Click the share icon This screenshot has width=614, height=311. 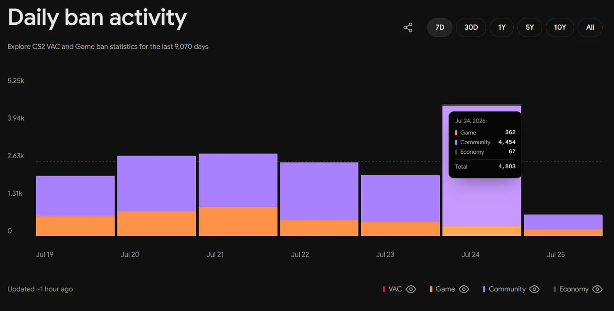pyautogui.click(x=408, y=27)
